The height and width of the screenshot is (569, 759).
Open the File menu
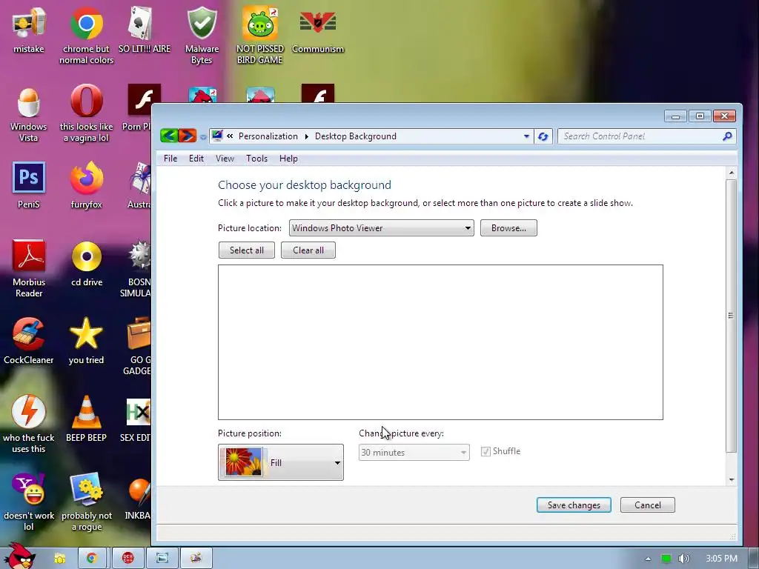tap(170, 159)
